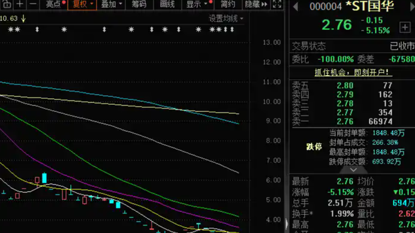Image resolution: width=415 pixels, height=233 pixels.
Task: Click 封单占成交 value 266.38%
Action: coord(385,143)
